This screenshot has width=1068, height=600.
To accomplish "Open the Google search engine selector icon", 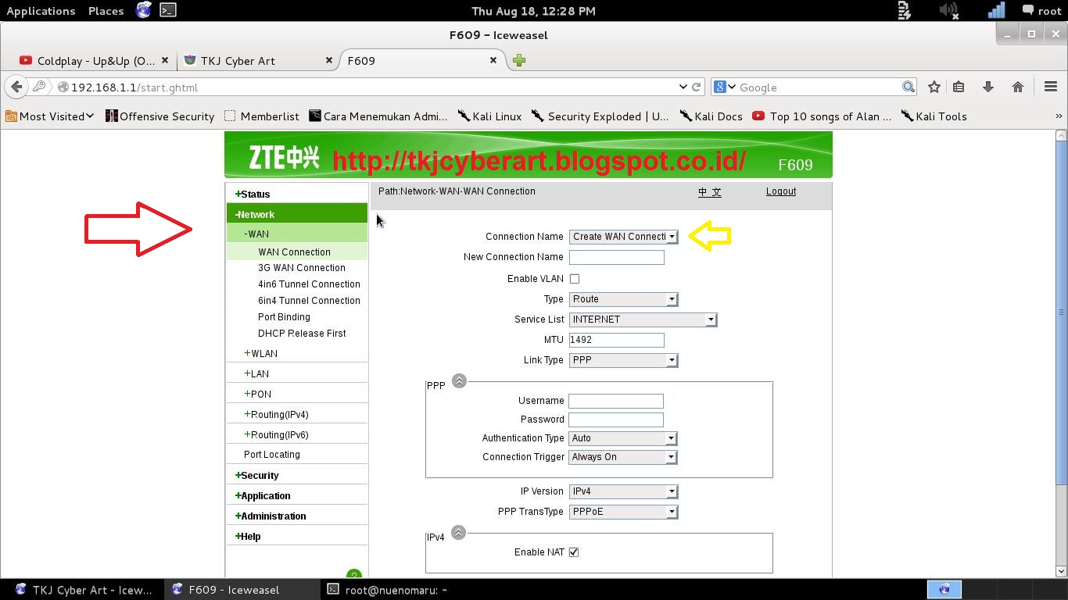I will coord(724,87).
